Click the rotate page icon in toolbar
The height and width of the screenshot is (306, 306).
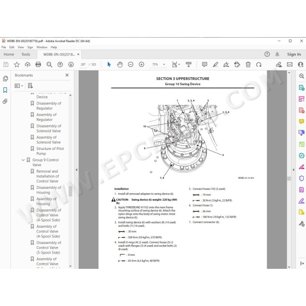tap(237, 64)
